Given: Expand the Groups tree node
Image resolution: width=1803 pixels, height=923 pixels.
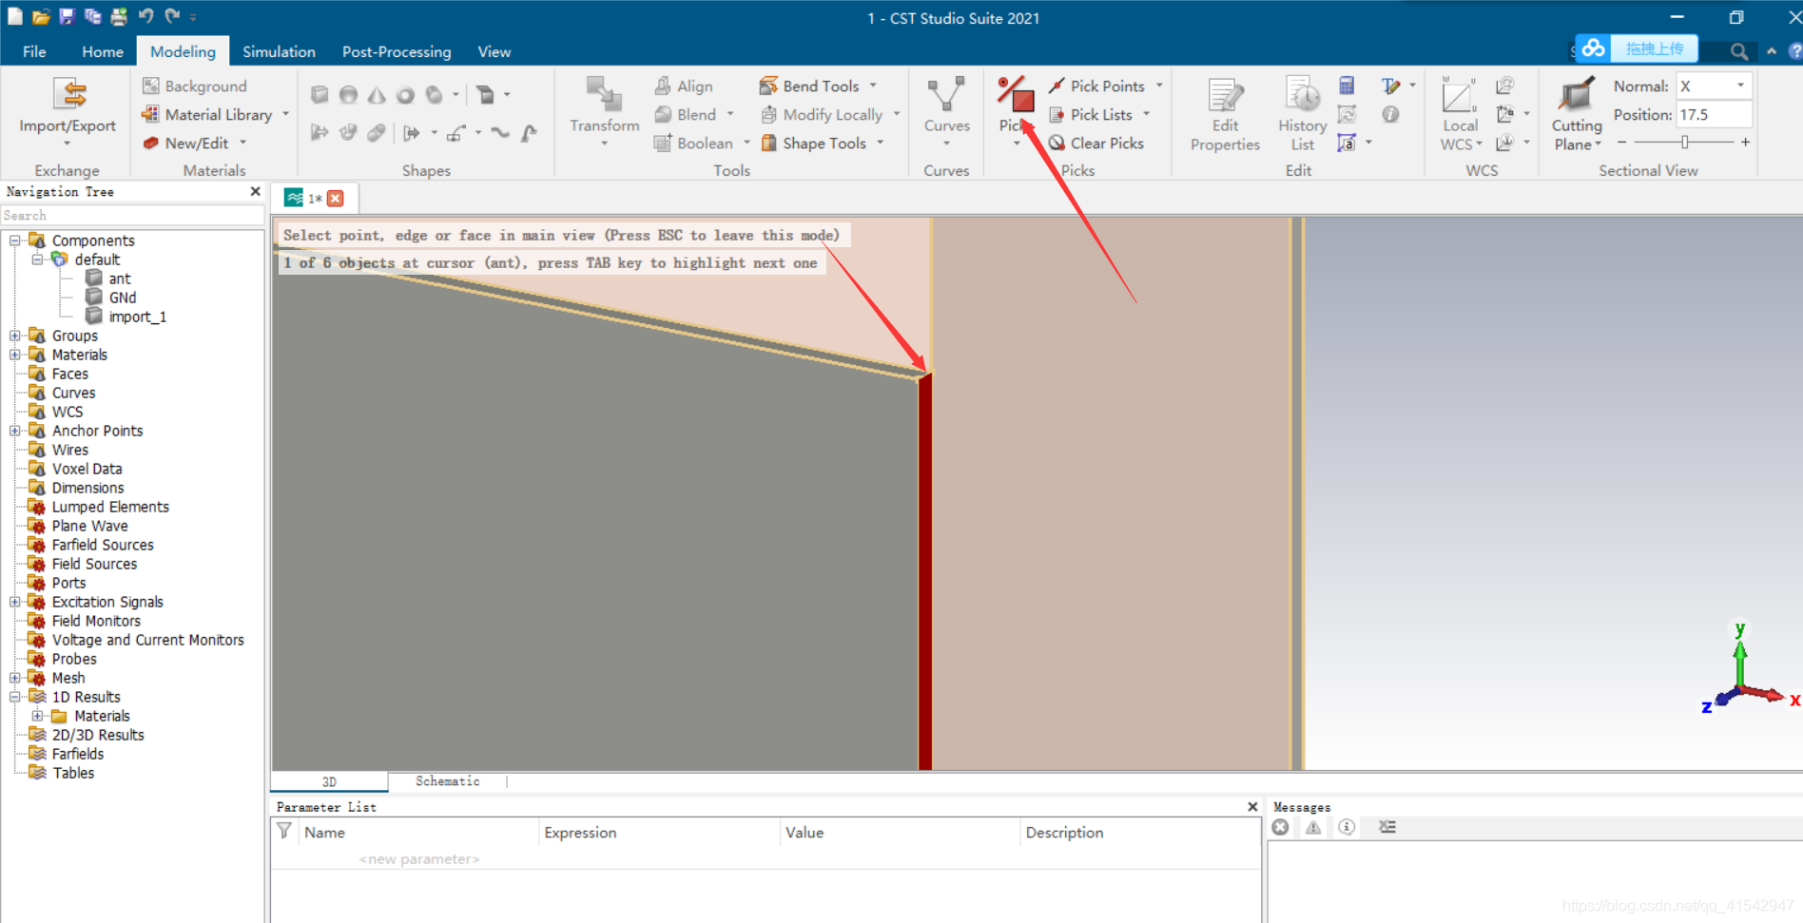Looking at the screenshot, I should pyautogui.click(x=15, y=336).
